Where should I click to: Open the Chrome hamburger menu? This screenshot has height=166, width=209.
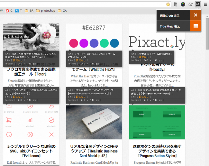coord(205,5)
